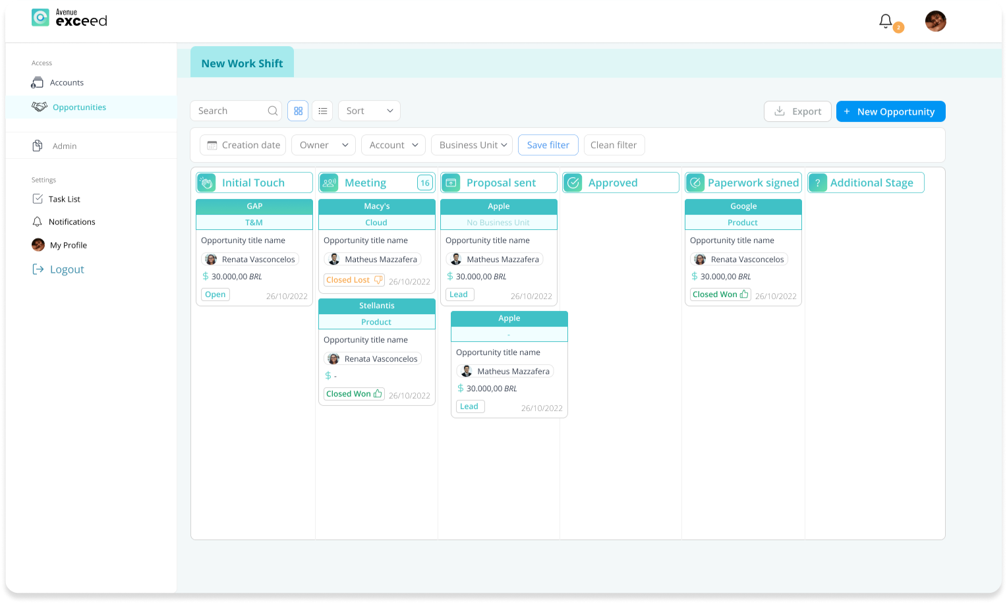1007x604 pixels.
Task: Click thumbs up on Google Closed Won
Action: [x=744, y=294]
